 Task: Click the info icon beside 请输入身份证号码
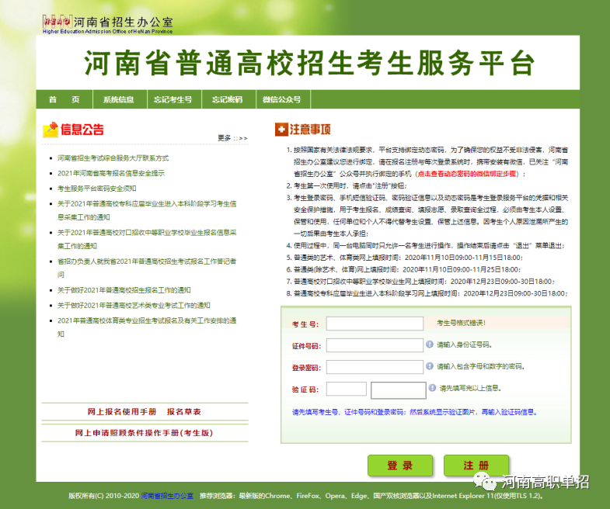(430, 345)
